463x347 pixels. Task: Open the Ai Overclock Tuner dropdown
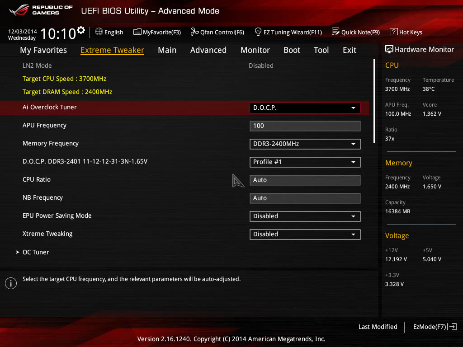point(305,108)
